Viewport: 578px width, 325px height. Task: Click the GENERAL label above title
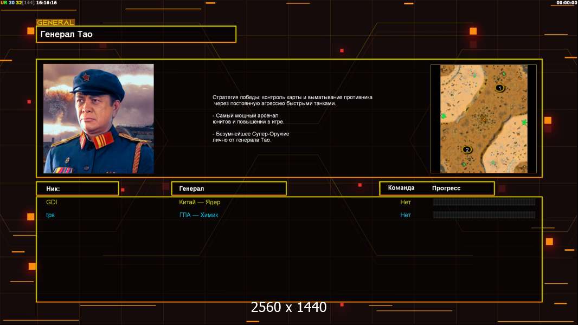(56, 22)
